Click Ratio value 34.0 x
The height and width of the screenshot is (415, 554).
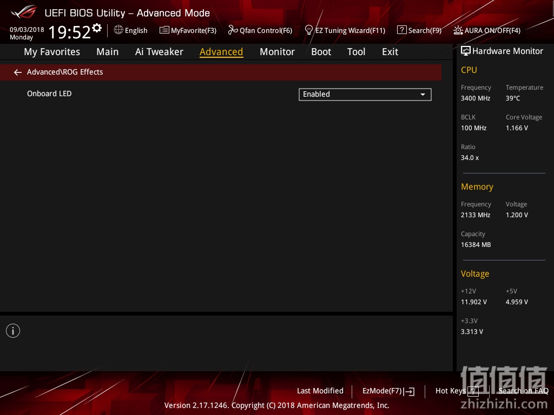470,158
